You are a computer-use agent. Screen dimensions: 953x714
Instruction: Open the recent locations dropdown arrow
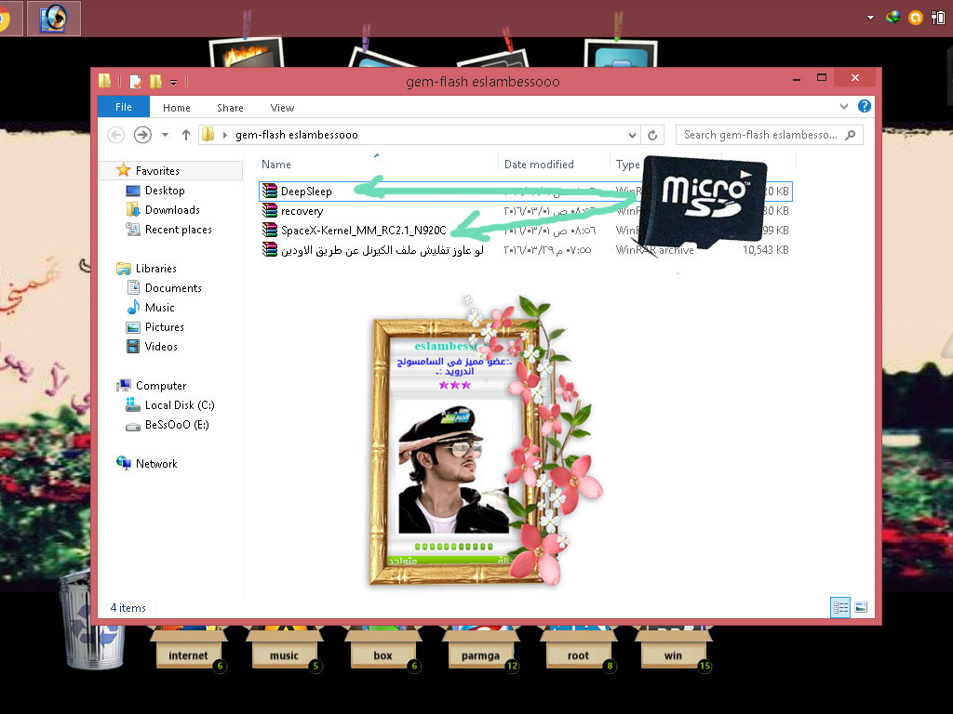pos(165,134)
